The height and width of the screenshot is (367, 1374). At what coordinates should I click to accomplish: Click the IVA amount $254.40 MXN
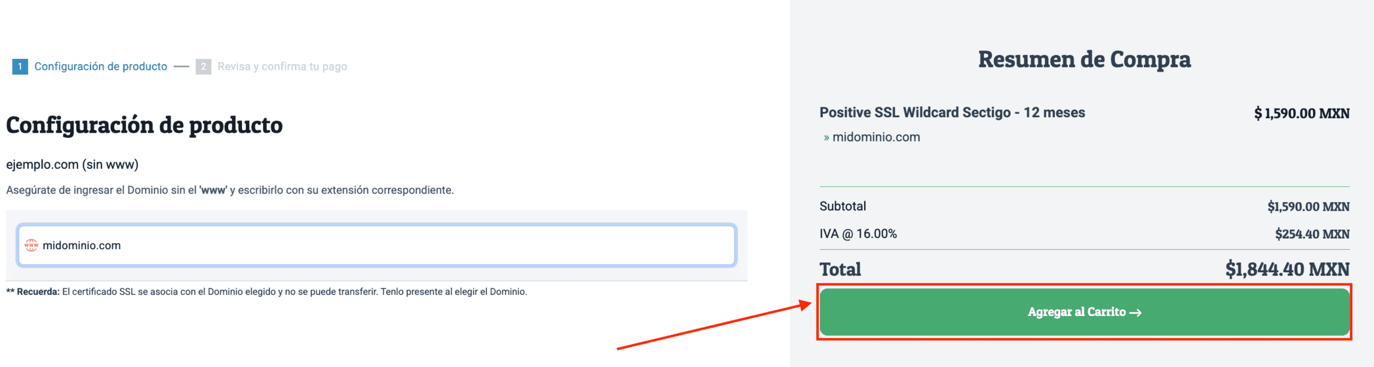tap(1312, 234)
